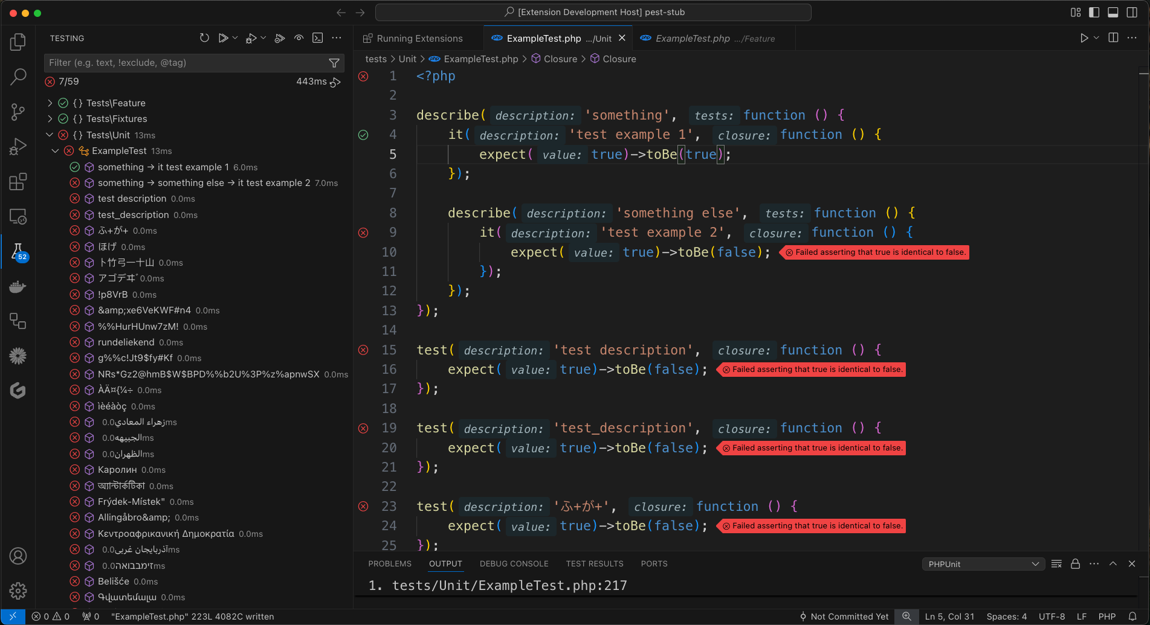
Task: Run all tests in Testing toolbar
Action: pyautogui.click(x=223, y=38)
